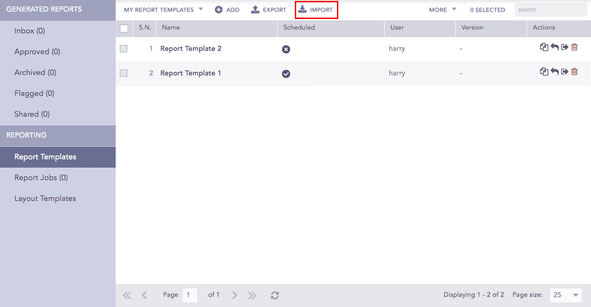Open the My Report Templates dropdown
The width and height of the screenshot is (591, 307).
(x=163, y=10)
